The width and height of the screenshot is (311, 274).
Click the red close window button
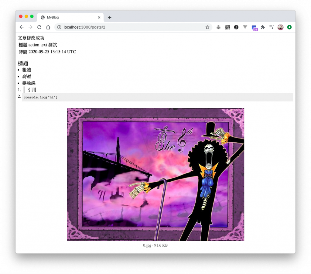pos(21,16)
